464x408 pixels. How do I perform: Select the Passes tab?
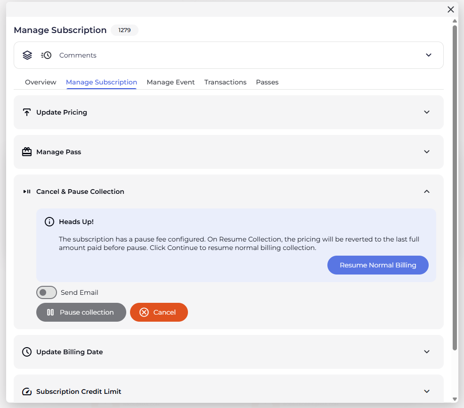tap(267, 82)
